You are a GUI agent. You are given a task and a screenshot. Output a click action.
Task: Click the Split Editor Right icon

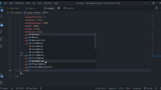pyautogui.click(x=156, y=8)
